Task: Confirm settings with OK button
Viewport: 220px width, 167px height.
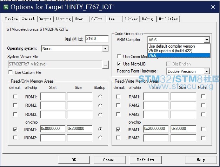Action: click(74, 160)
